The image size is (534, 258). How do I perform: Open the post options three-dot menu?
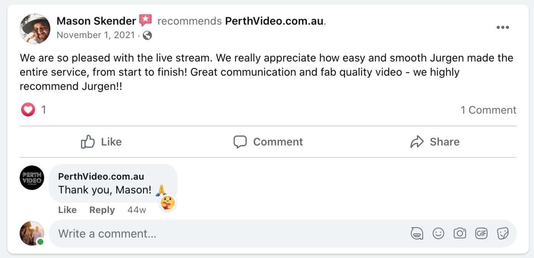pos(503,27)
